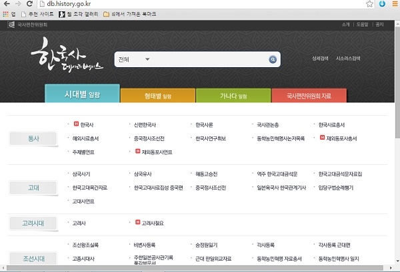Click the 상세검색 link
This screenshot has height=272, width=400.
pyautogui.click(x=321, y=59)
